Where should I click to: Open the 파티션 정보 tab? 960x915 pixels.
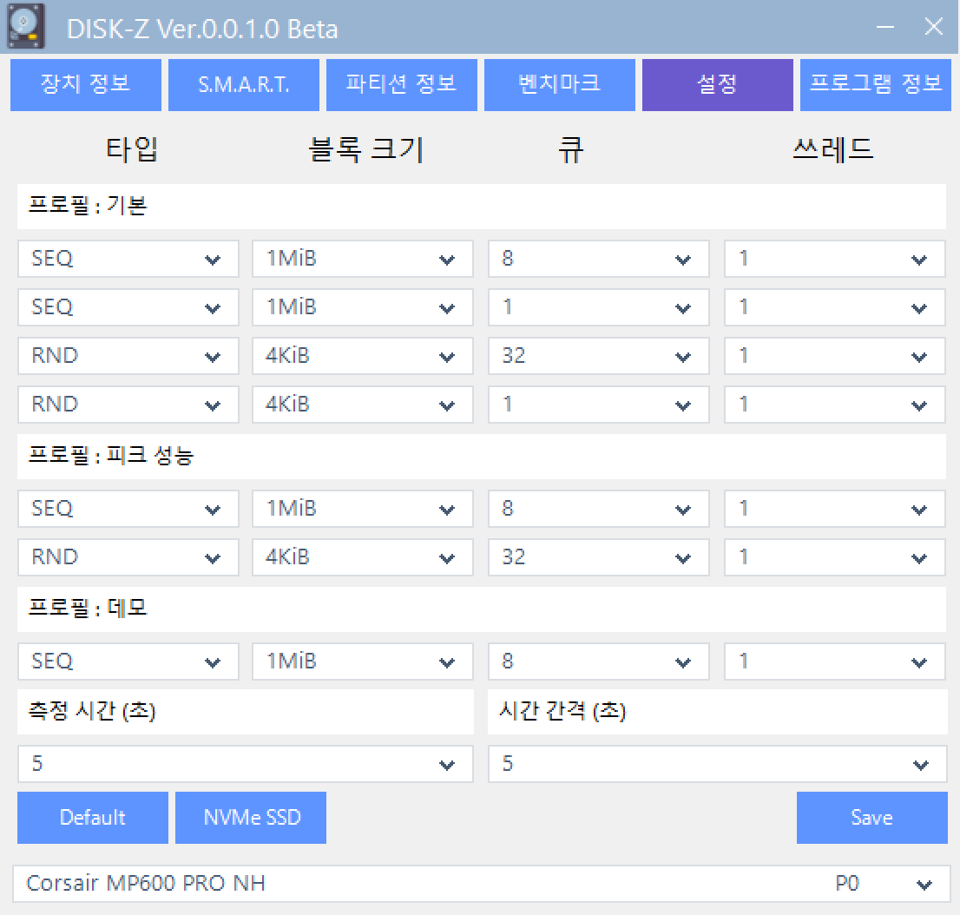[402, 85]
